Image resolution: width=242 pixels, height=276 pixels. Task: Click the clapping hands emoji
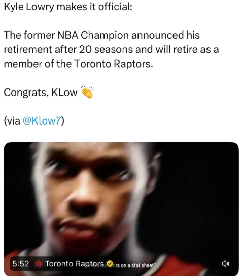click(x=87, y=92)
